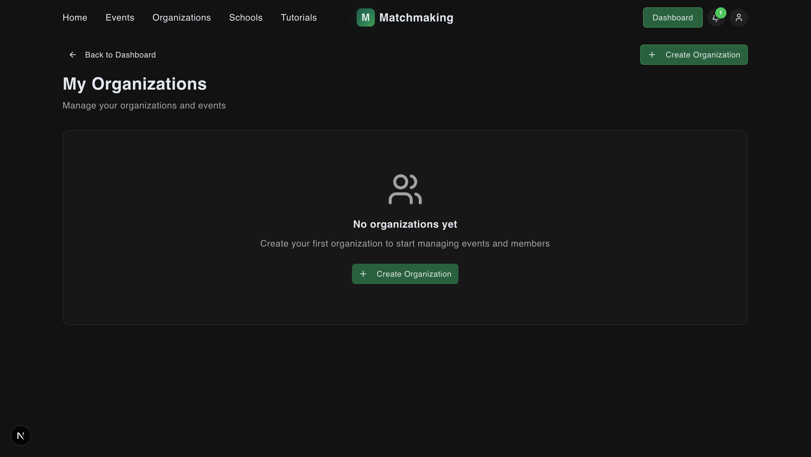
Task: Click the My Organizations heading
Action: point(135,84)
